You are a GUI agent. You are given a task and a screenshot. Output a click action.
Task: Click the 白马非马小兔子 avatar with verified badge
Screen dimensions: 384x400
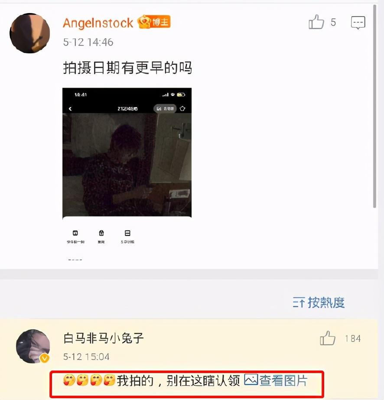click(33, 346)
